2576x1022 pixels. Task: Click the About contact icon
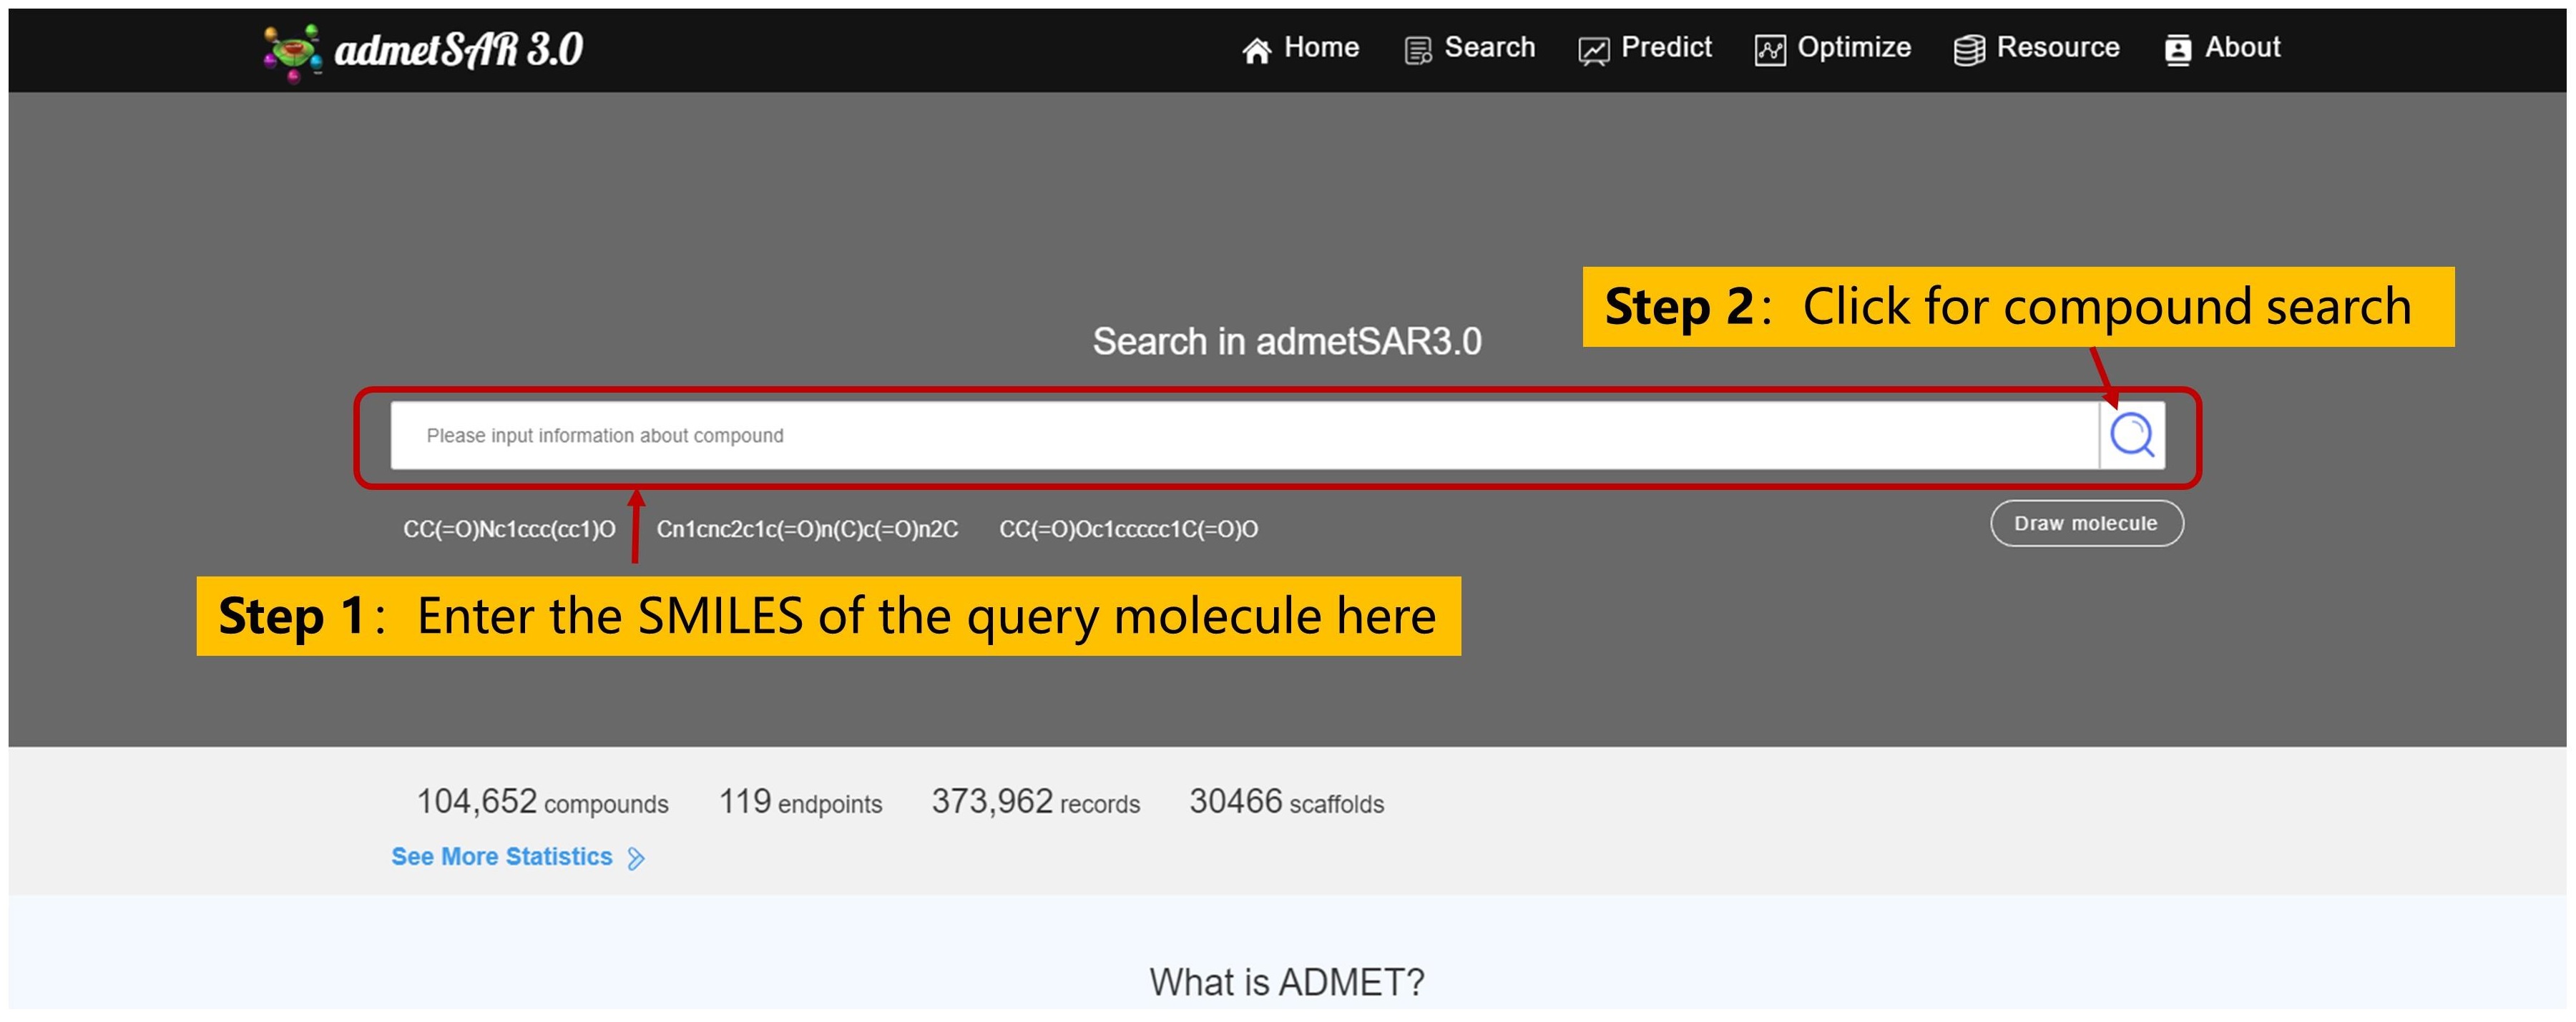click(x=2177, y=50)
